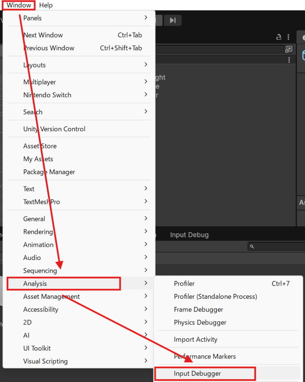Open the Help menu
The width and height of the screenshot is (305, 382).
click(x=46, y=5)
